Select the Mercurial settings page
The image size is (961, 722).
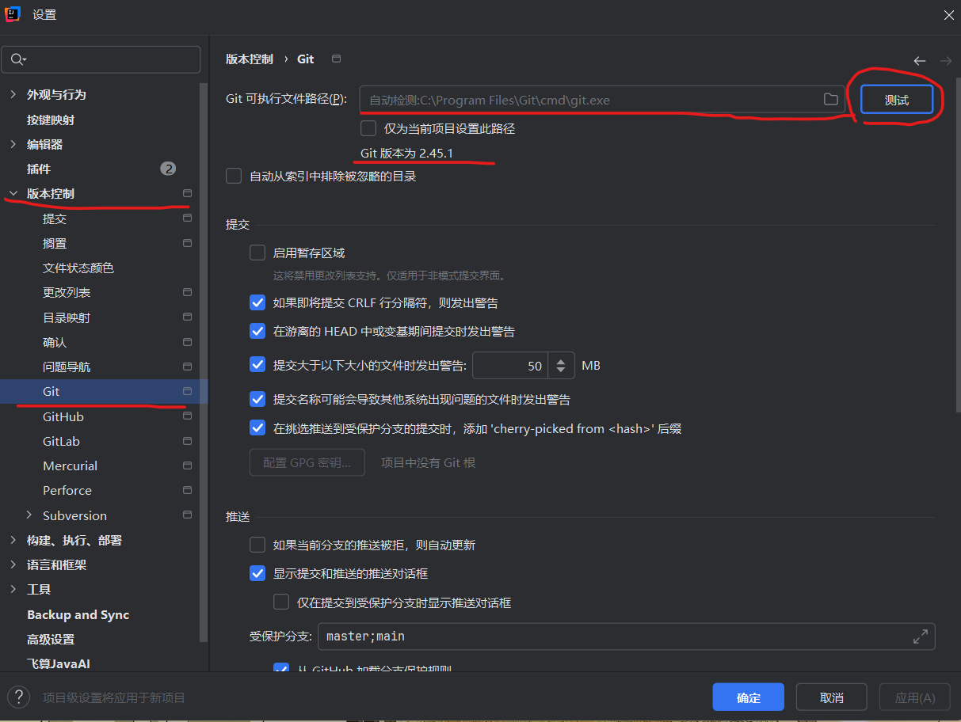[70, 465]
